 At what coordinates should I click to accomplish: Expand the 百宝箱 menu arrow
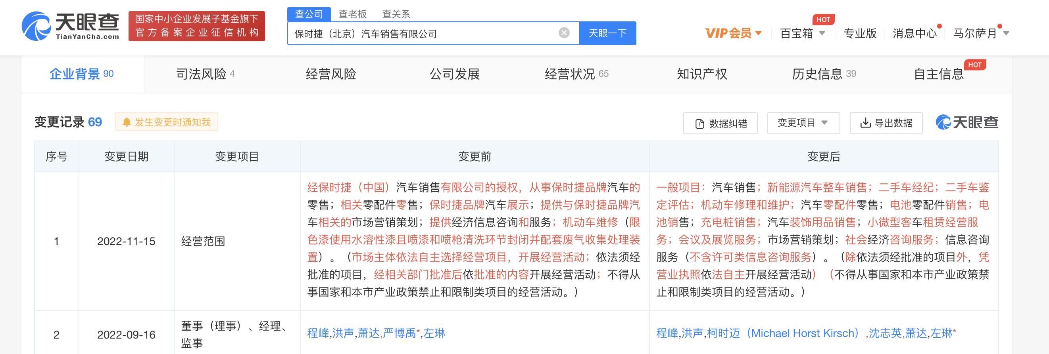[x=822, y=33]
